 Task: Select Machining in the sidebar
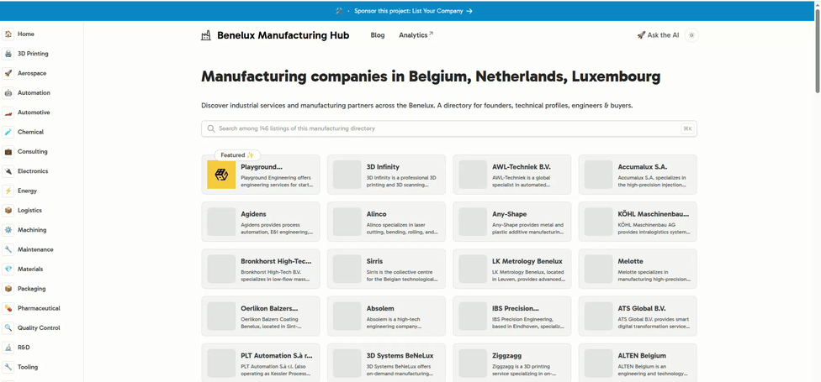32,230
